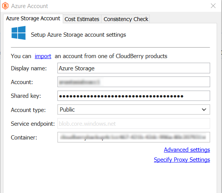Click the 'Account type:' label
Viewport: 222px width, 193px height.
(28, 110)
